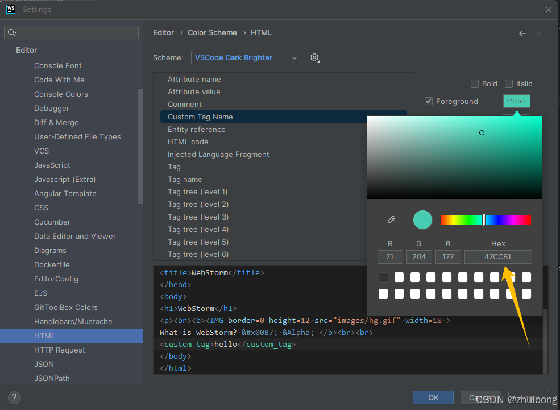This screenshot has width=560, height=410.
Task: Open User-Defined File Types settings
Action: tap(77, 137)
